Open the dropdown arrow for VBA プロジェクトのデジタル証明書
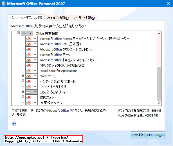Viewport: 173px width, 146px height. [x=35, y=65]
